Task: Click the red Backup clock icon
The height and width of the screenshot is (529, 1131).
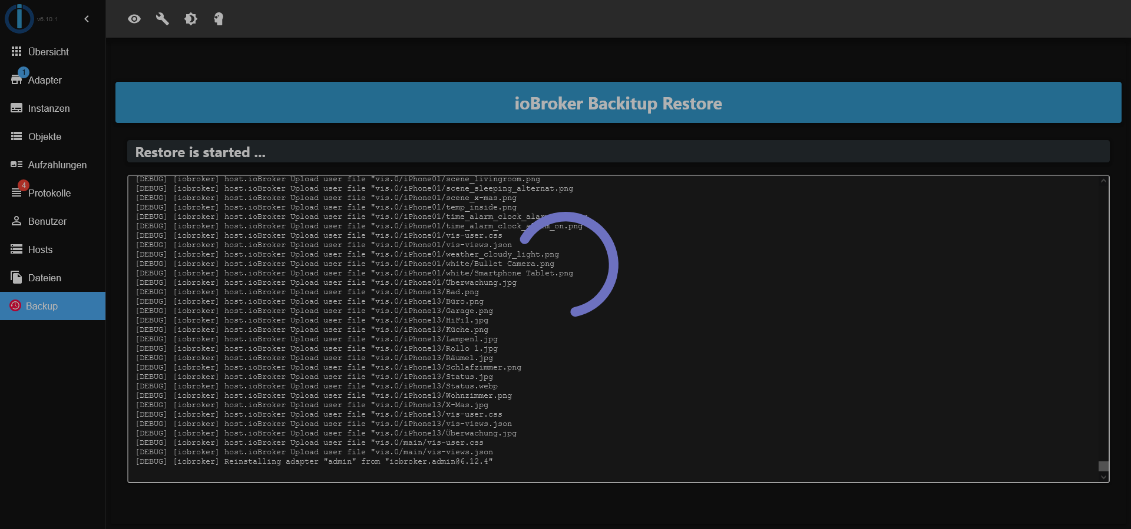Action: point(15,306)
